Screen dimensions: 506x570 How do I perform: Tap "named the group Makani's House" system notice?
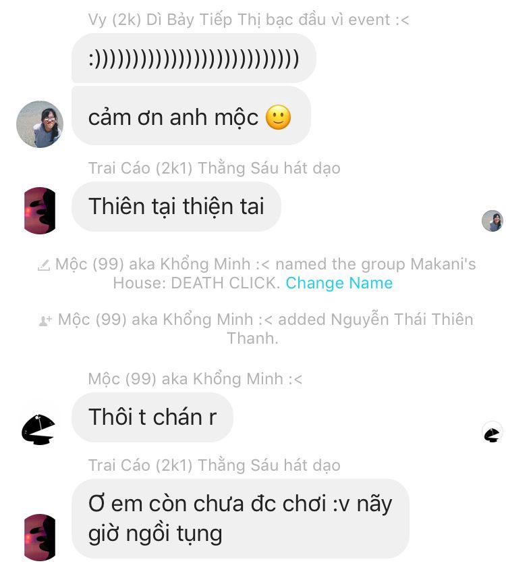tap(256, 274)
